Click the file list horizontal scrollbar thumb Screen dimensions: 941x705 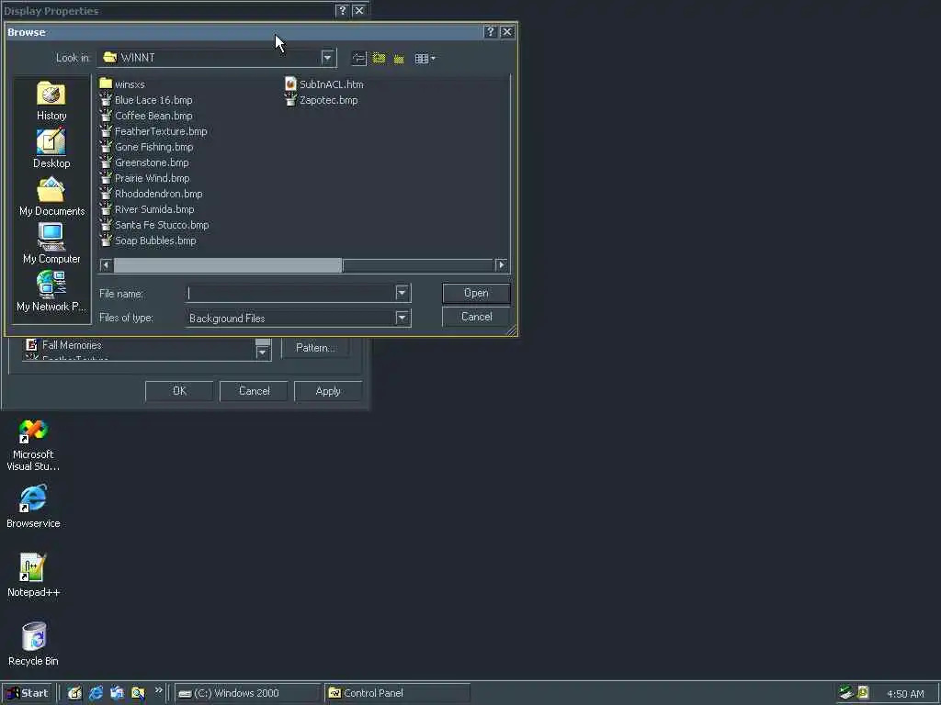(228, 265)
